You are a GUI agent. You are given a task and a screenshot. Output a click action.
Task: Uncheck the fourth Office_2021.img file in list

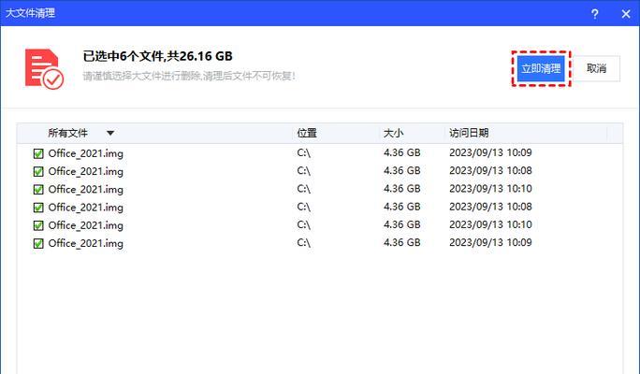coord(38,208)
